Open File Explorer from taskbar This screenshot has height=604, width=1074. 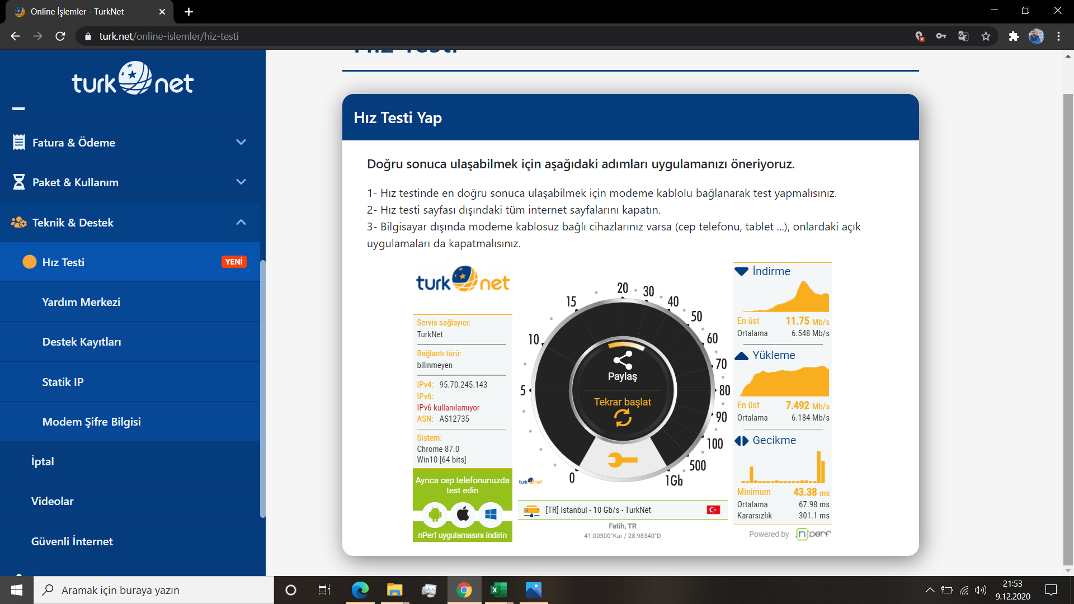pos(394,590)
